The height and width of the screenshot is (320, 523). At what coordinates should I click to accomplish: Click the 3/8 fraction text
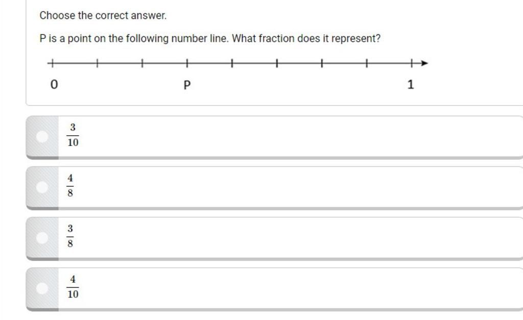coord(70,236)
